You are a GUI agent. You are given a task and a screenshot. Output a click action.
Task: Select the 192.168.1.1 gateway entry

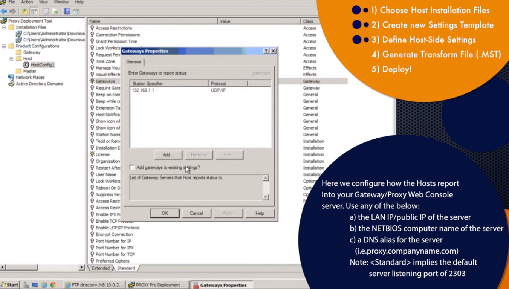point(144,90)
